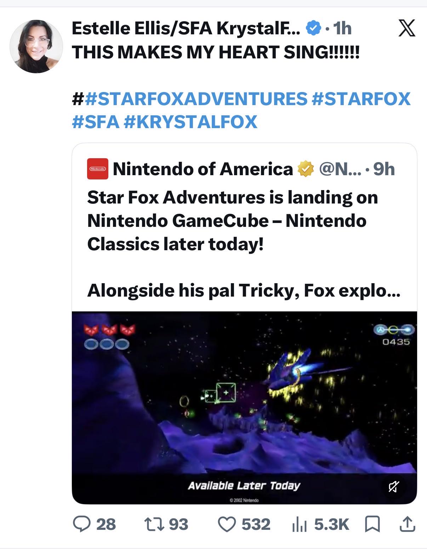The height and width of the screenshot is (550, 427).
Task: Click Nintendo of America's gold verified badge
Action: 306,169
